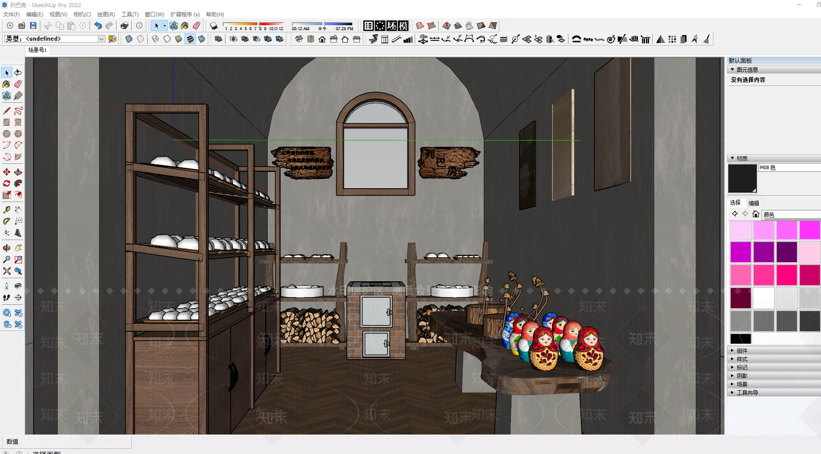This screenshot has width=821, height=454.
Task: Enable Hidden Line face style
Action: point(167,39)
